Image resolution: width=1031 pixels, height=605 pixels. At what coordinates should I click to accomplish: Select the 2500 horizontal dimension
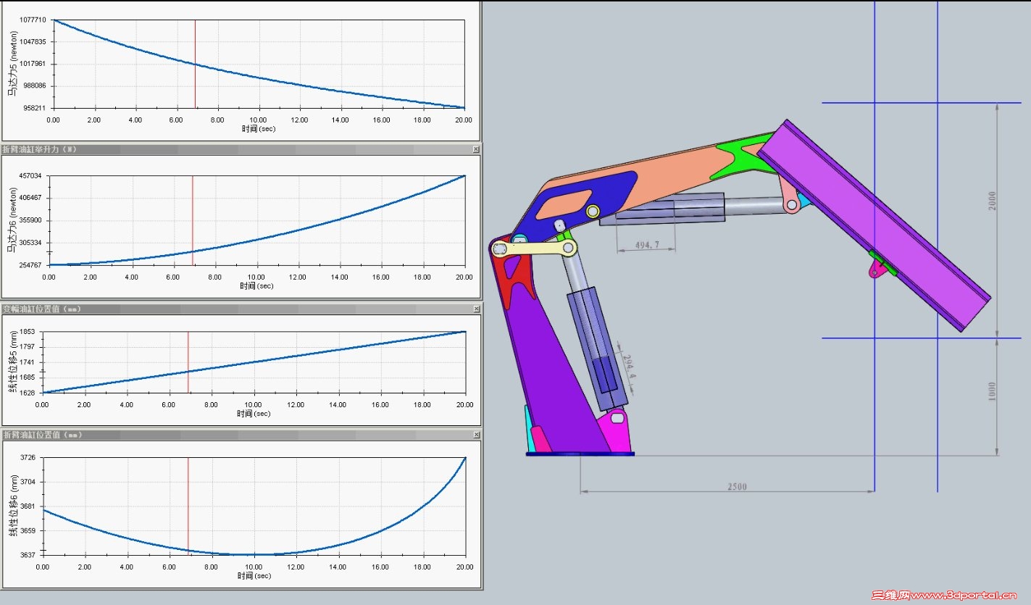pos(737,487)
